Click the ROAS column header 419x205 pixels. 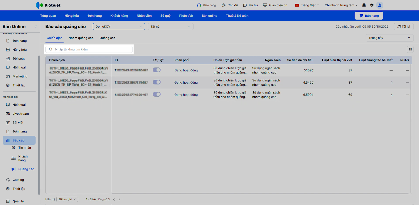click(404, 60)
